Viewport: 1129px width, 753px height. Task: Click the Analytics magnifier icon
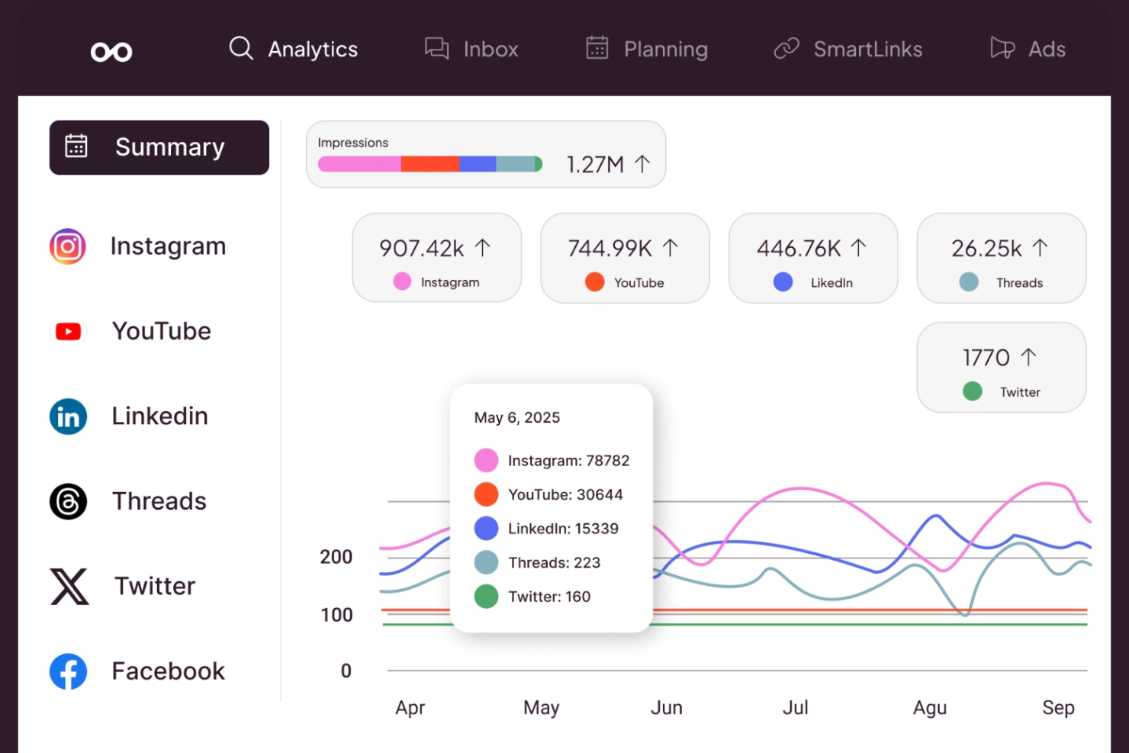(x=241, y=48)
